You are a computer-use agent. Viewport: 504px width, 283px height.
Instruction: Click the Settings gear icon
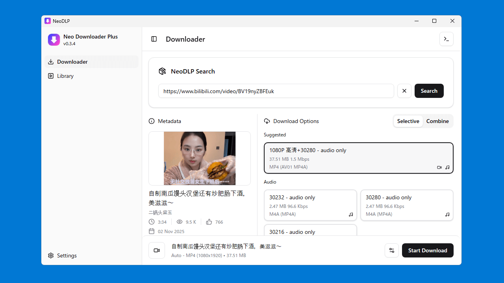click(51, 255)
